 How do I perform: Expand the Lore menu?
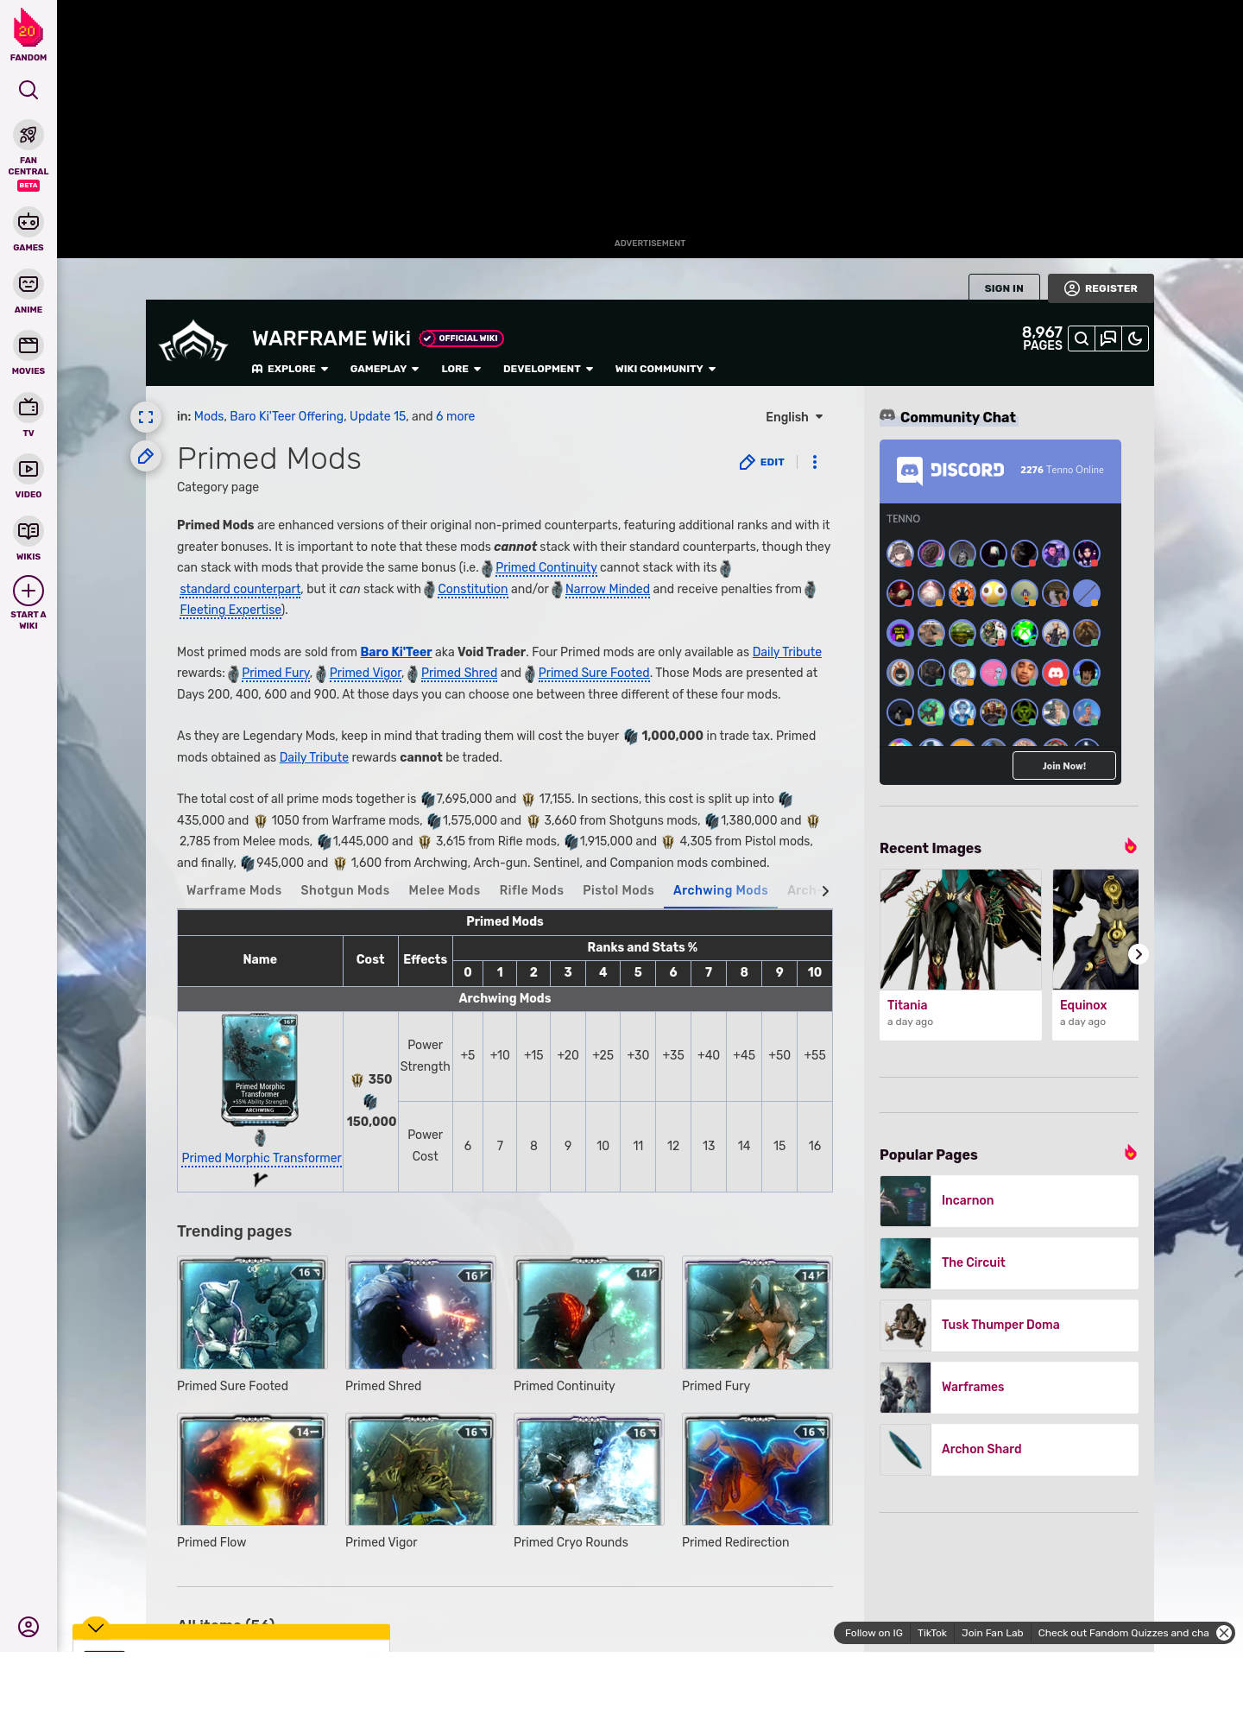(461, 369)
